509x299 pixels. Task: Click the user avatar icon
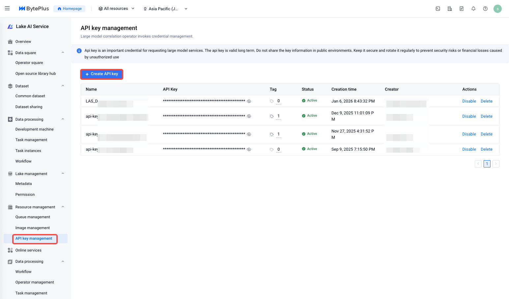coord(497,9)
